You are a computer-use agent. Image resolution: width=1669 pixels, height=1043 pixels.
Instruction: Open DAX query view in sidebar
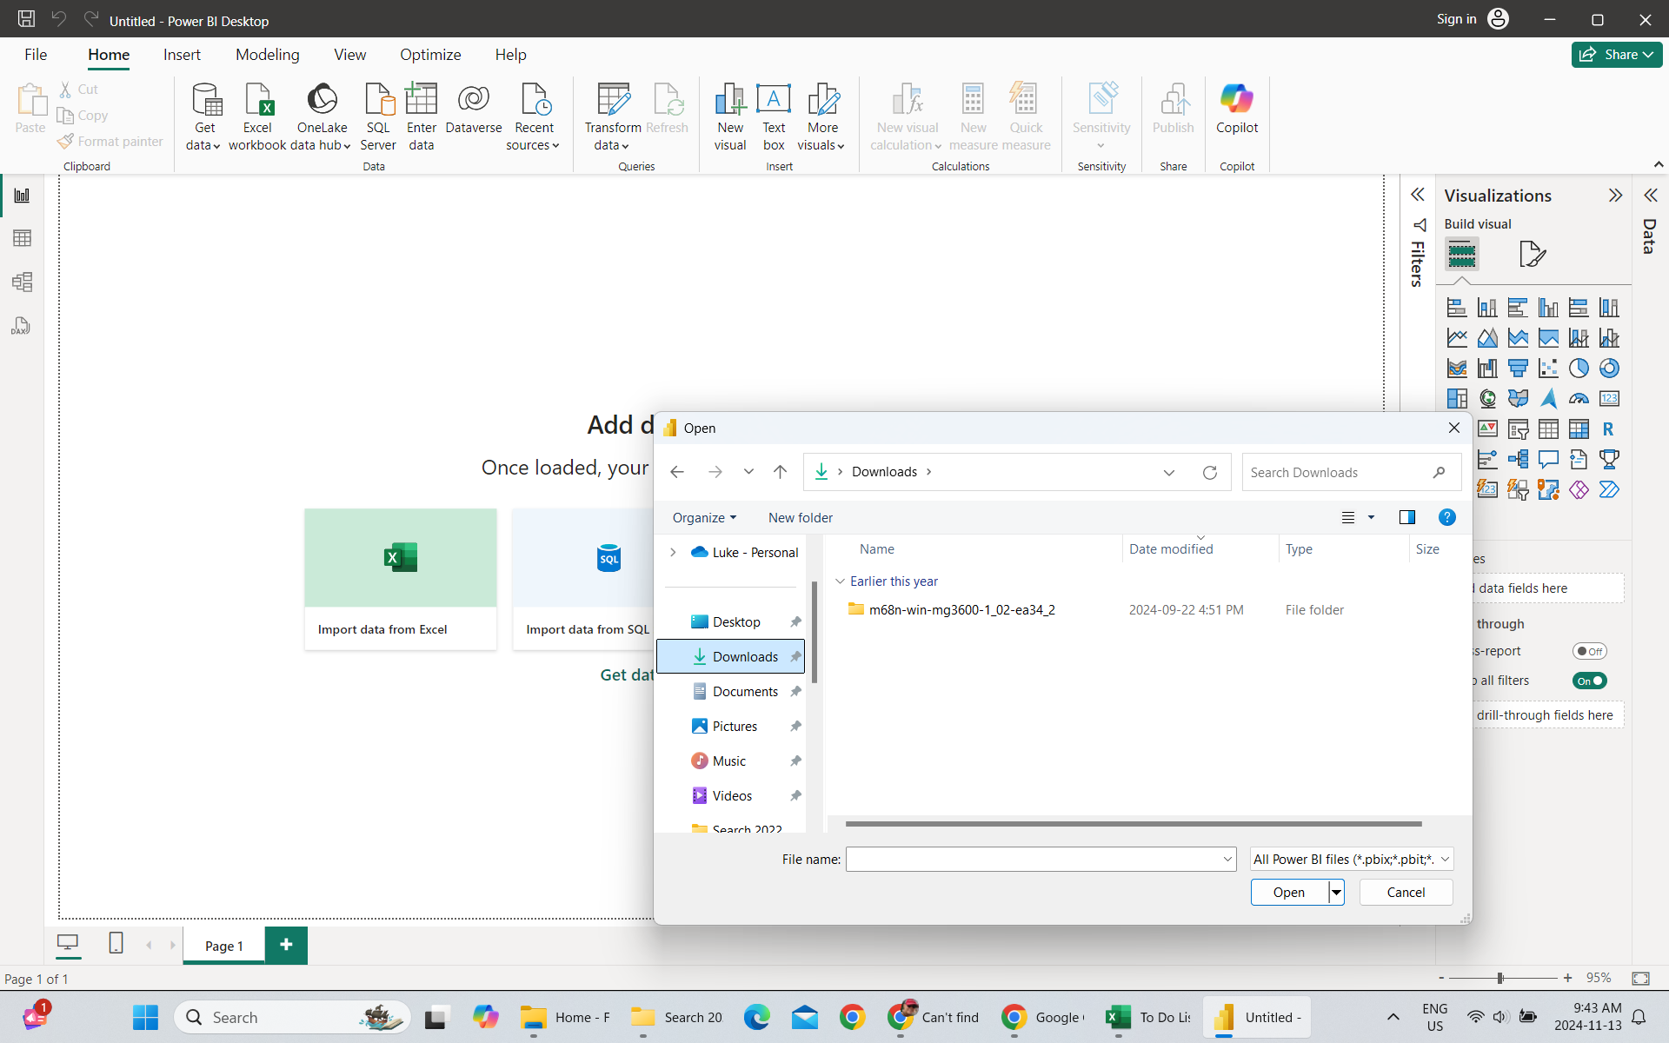22,326
